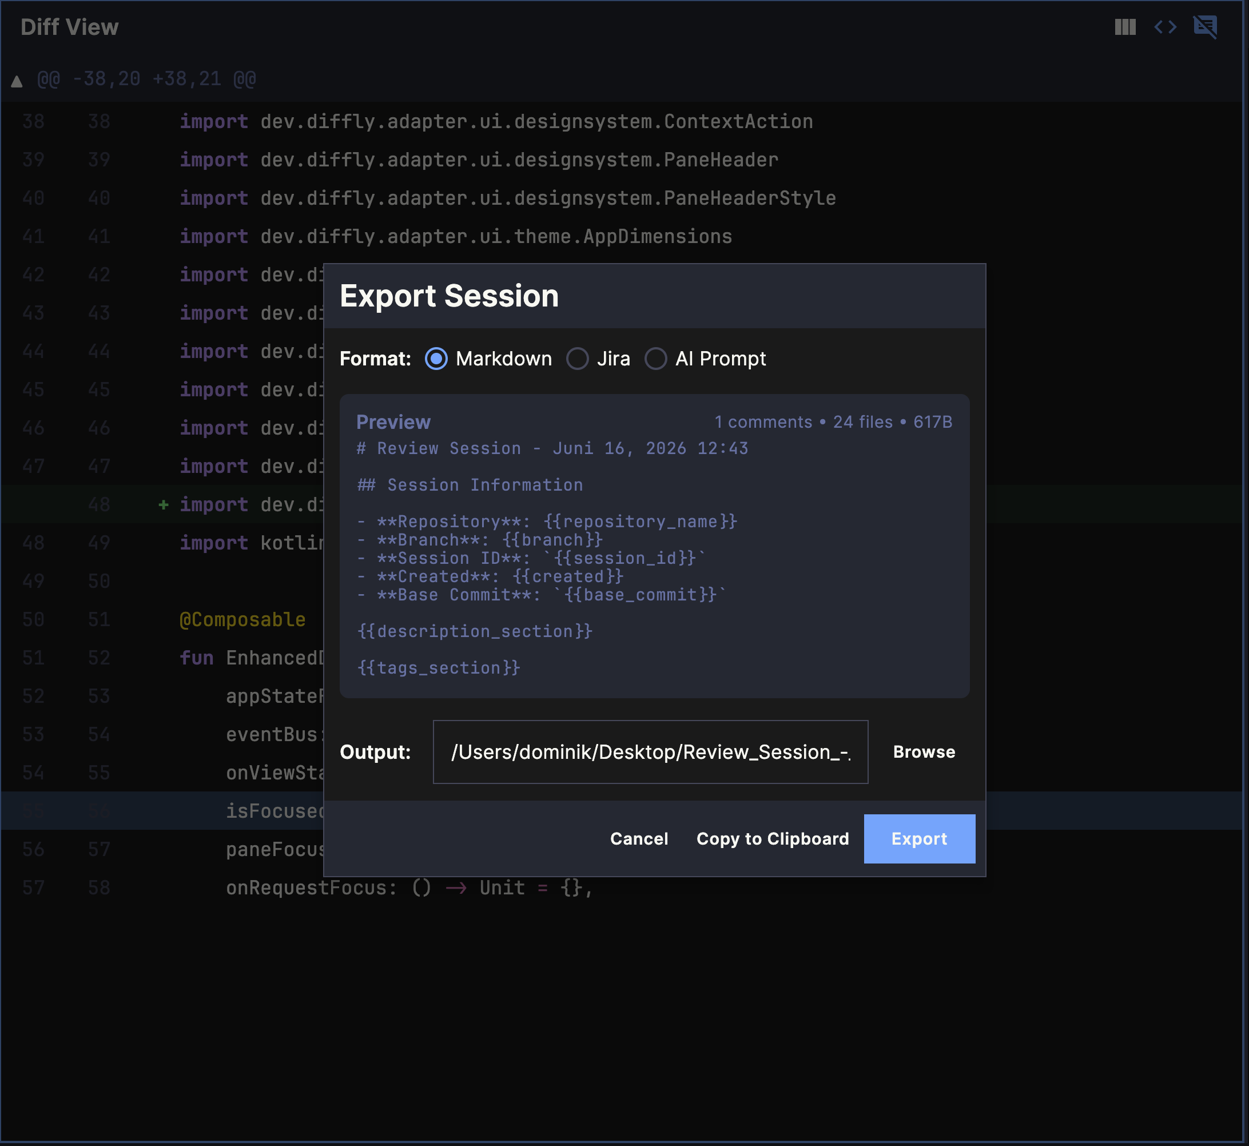Select AI Prompt format radio button
Viewport: 1249px width, 1146px height.
tap(655, 359)
